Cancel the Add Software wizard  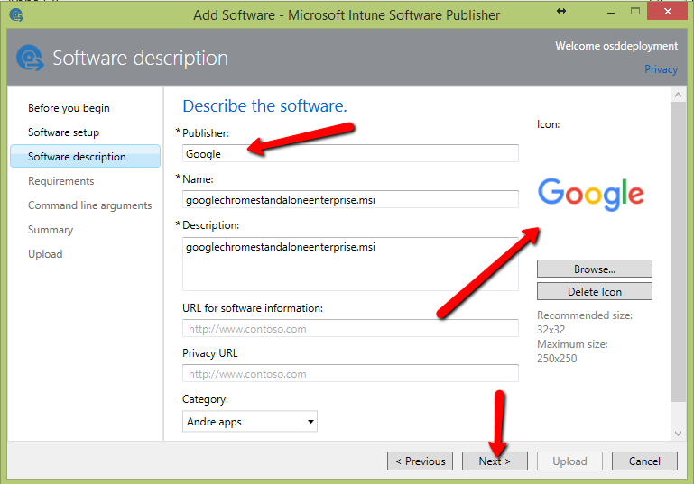[x=644, y=461]
